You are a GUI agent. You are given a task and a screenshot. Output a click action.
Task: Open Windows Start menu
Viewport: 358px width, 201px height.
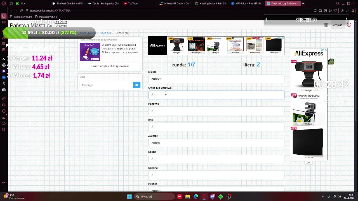pyautogui.click(x=129, y=197)
